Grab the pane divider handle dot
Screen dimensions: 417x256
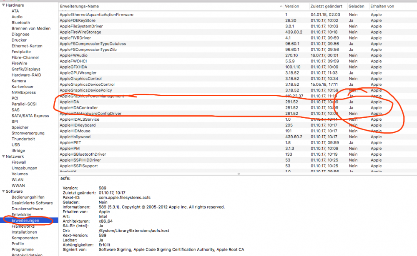click(239, 174)
